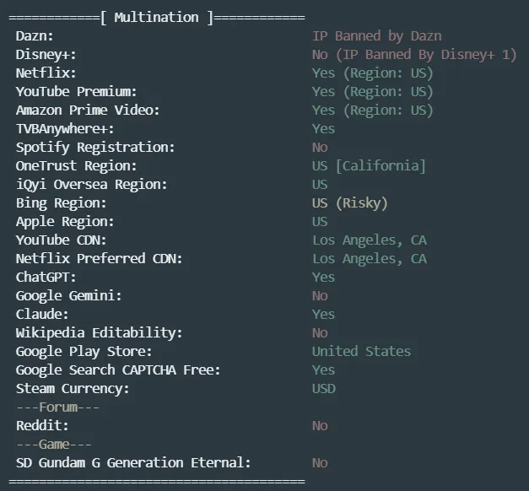Click the Netflix "Yes (Region: US)" result

(372, 73)
